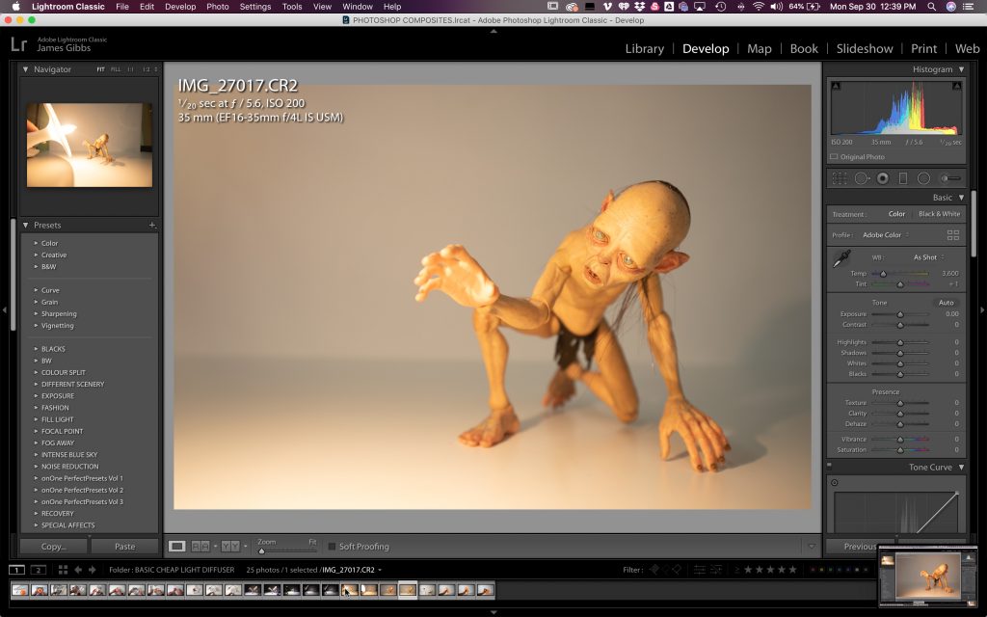Set treatment to Color

click(897, 214)
